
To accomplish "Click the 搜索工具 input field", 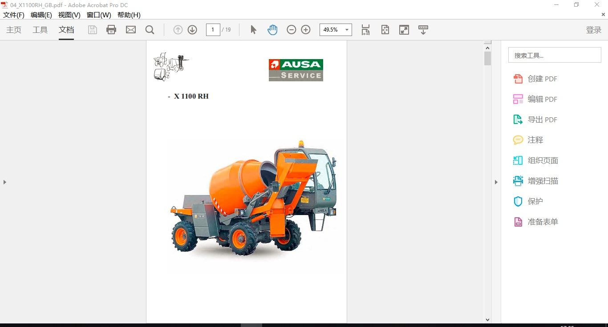I will tap(555, 55).
